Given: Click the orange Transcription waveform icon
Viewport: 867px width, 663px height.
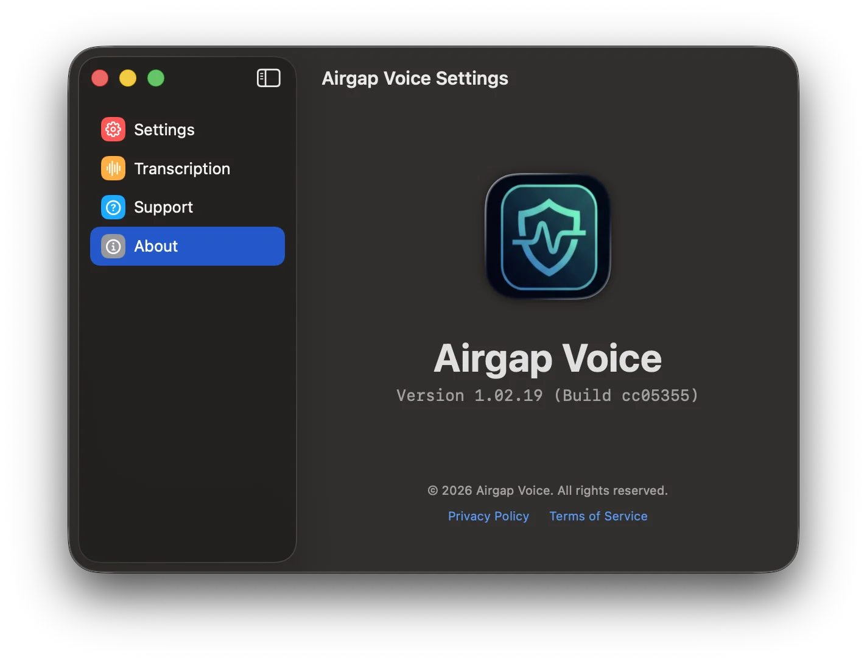Looking at the screenshot, I should pyautogui.click(x=113, y=168).
